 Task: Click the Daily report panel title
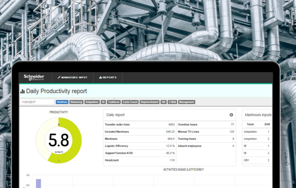point(115,115)
